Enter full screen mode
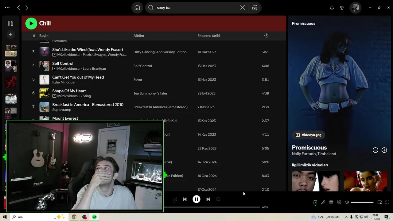Screen dimensions: 393x221 pos(387,202)
